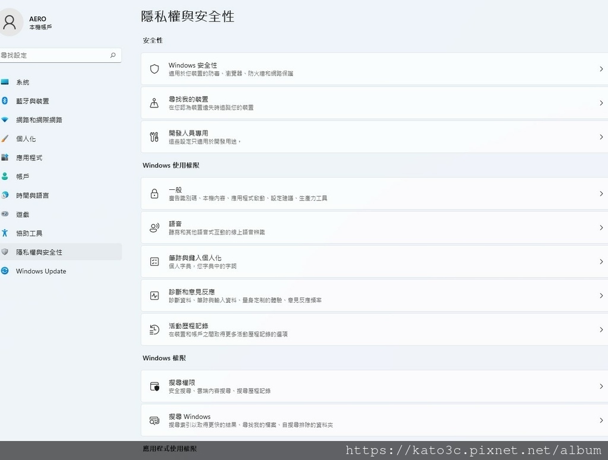608x460 pixels.
Task: Click the paintbrush icon for 個人化
Action: [x=5, y=138]
